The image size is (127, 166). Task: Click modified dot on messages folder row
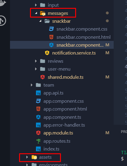click(107, 13)
